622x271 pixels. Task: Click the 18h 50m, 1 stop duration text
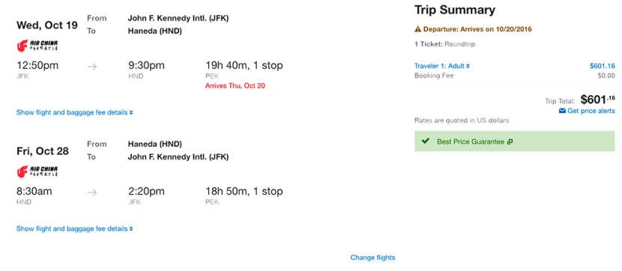coord(244,192)
